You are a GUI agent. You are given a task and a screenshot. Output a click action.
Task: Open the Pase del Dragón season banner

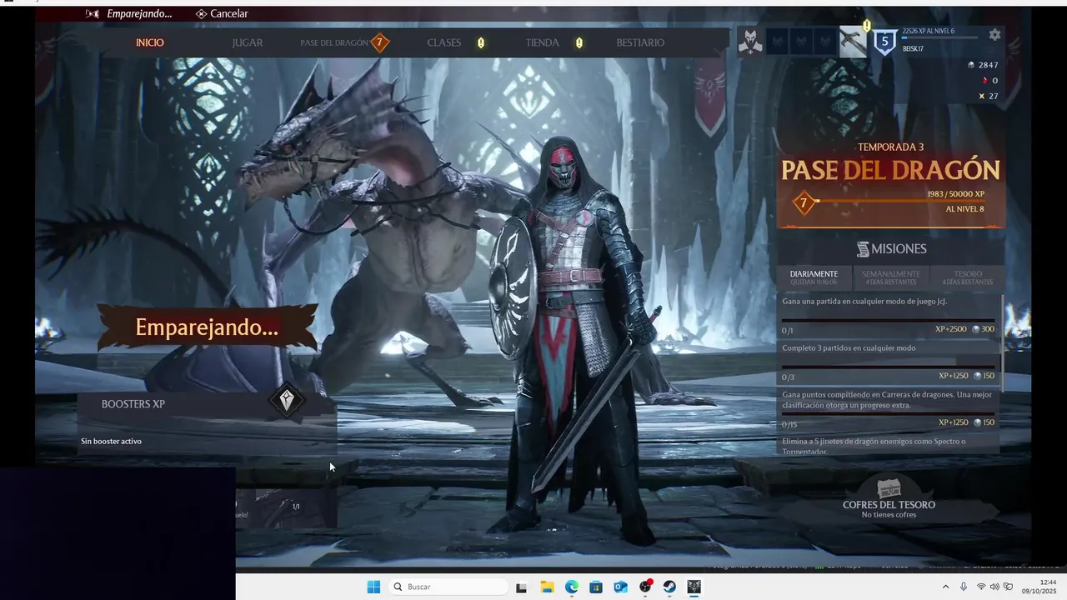coord(890,183)
